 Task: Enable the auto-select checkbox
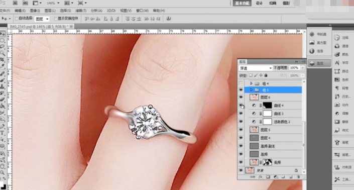16,19
